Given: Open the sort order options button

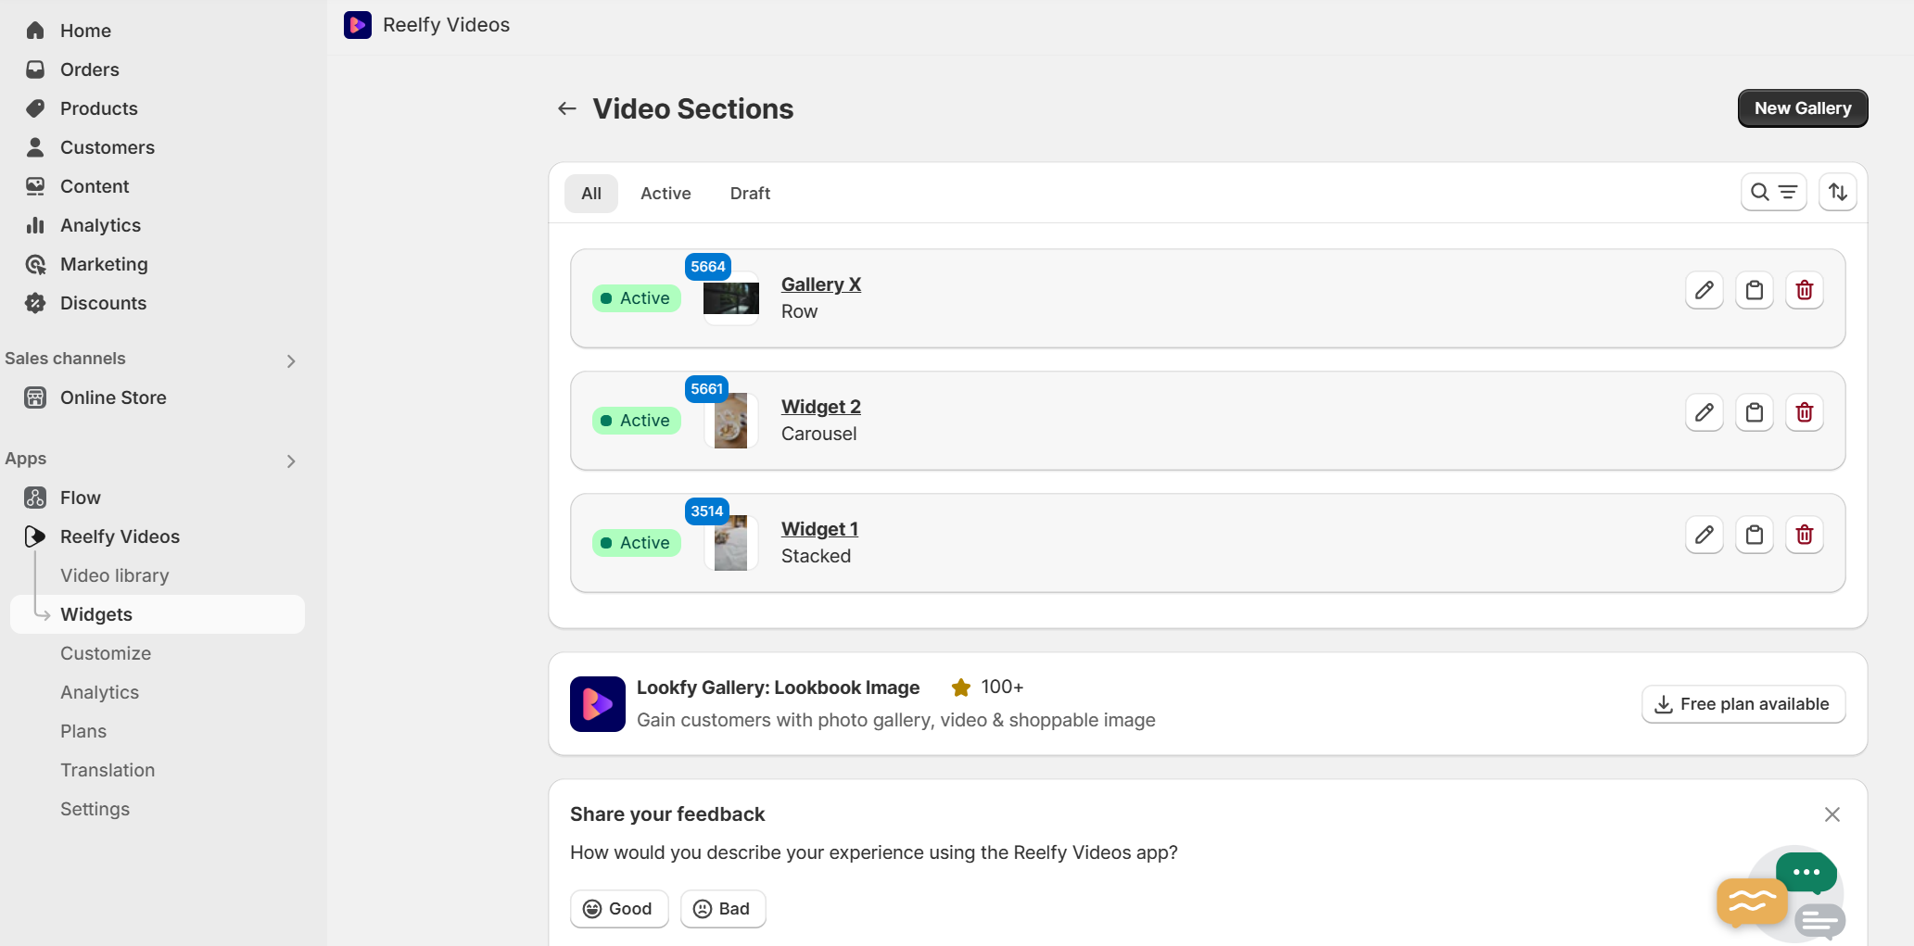Looking at the screenshot, I should 1837,193.
